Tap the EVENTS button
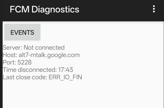The width and height of the screenshot is (164, 108). click(22, 32)
